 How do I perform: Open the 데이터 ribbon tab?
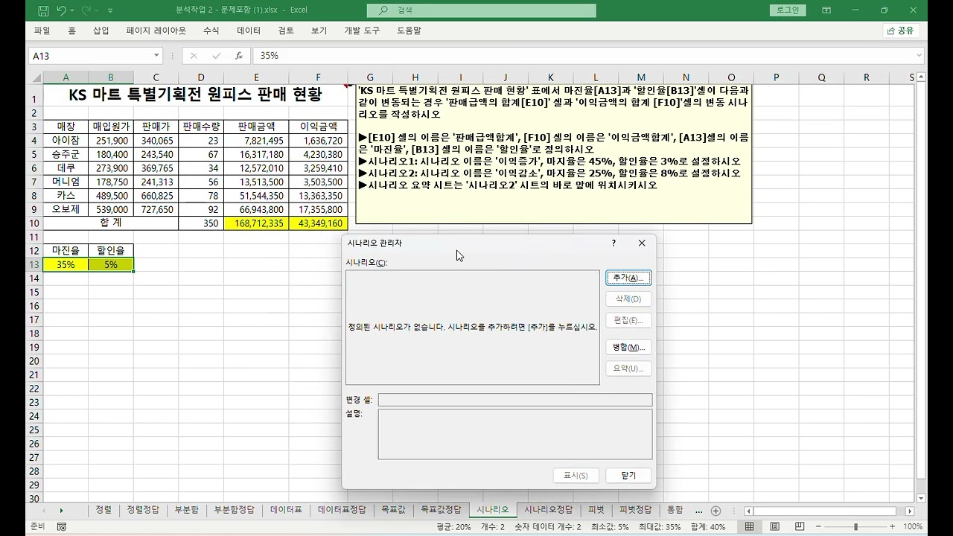[x=249, y=31]
